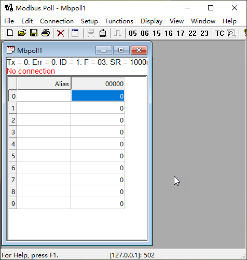Click function 23 toolbar button
247x260 pixels.
coord(204,33)
